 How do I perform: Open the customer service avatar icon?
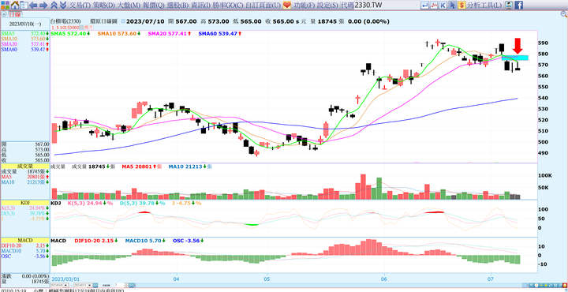509,5
